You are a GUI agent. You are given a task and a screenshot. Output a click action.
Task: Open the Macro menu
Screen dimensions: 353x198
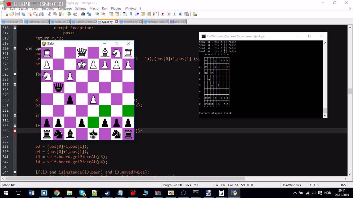click(x=94, y=9)
